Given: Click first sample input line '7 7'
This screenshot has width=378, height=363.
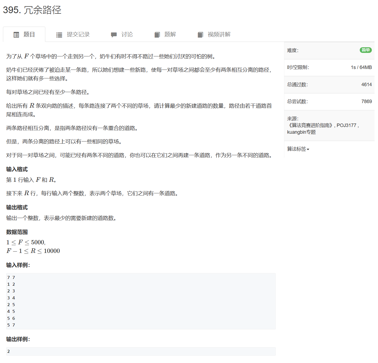Looking at the screenshot, I should (11, 277).
